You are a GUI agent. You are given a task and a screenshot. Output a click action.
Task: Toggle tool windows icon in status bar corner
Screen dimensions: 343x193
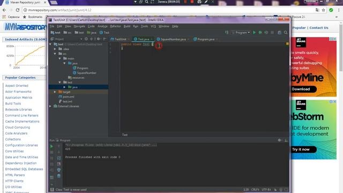[x=52, y=190]
